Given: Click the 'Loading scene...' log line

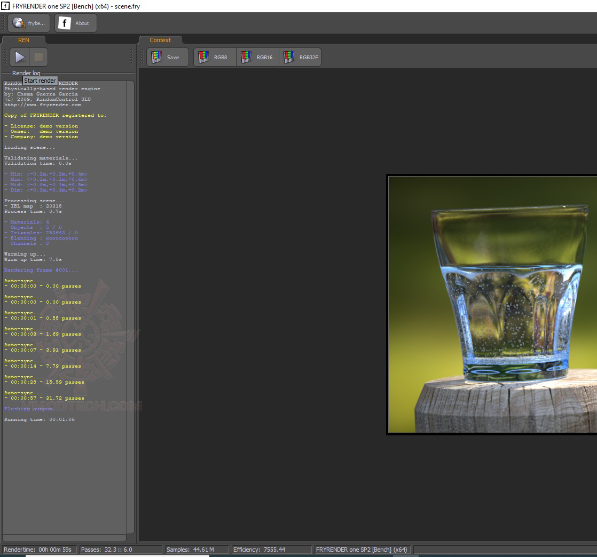Looking at the screenshot, I should (x=30, y=148).
